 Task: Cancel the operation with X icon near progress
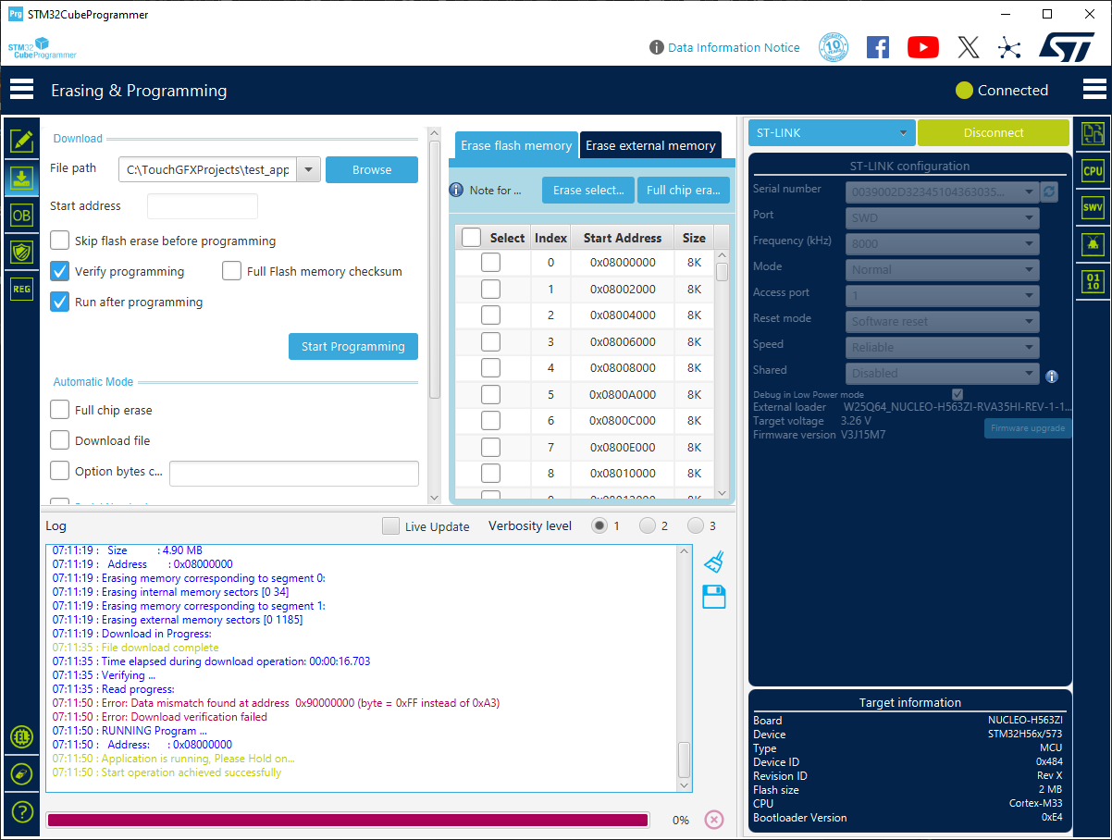tap(713, 820)
